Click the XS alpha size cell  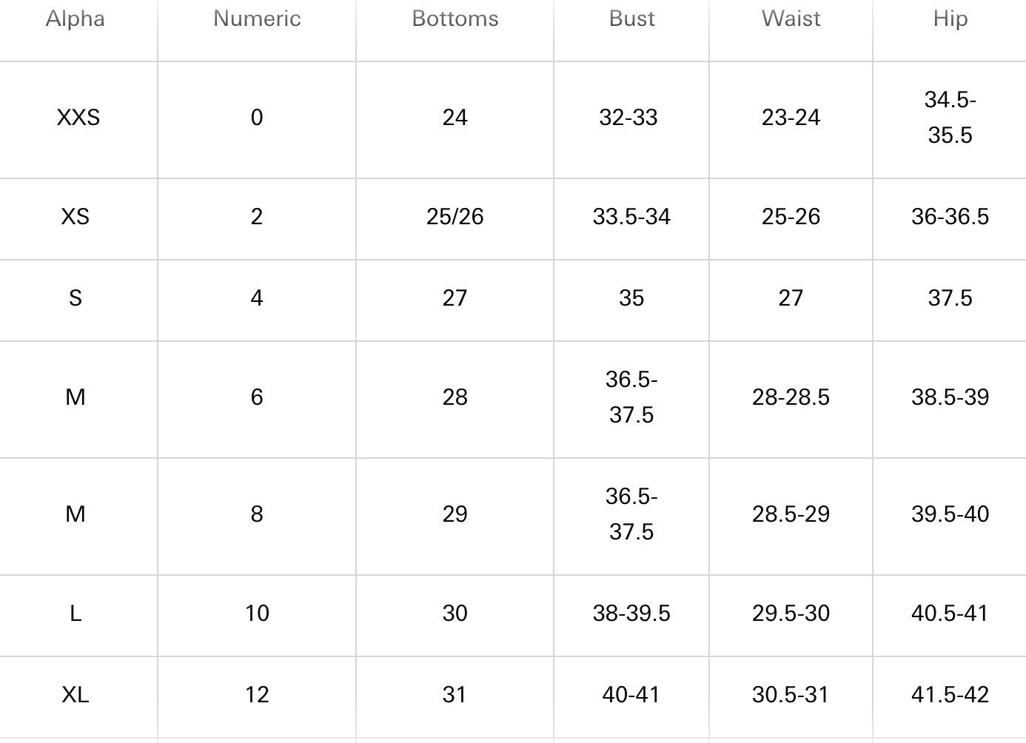pyautogui.click(x=76, y=217)
